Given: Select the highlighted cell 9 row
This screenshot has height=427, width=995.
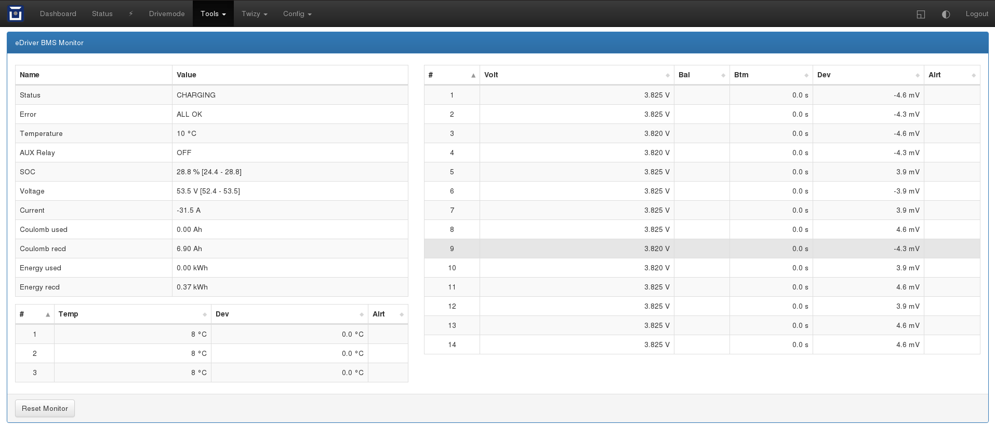Looking at the screenshot, I should pyautogui.click(x=701, y=249).
